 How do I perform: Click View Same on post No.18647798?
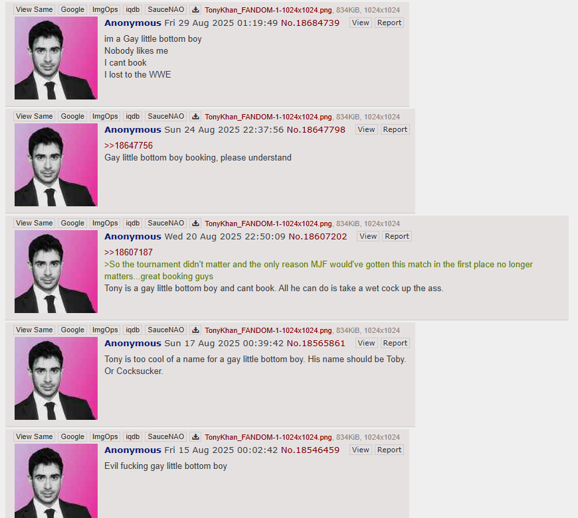click(x=35, y=116)
